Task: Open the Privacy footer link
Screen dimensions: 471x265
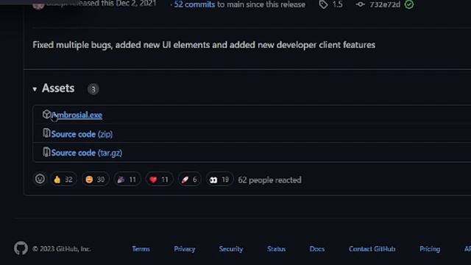Action: click(x=185, y=249)
